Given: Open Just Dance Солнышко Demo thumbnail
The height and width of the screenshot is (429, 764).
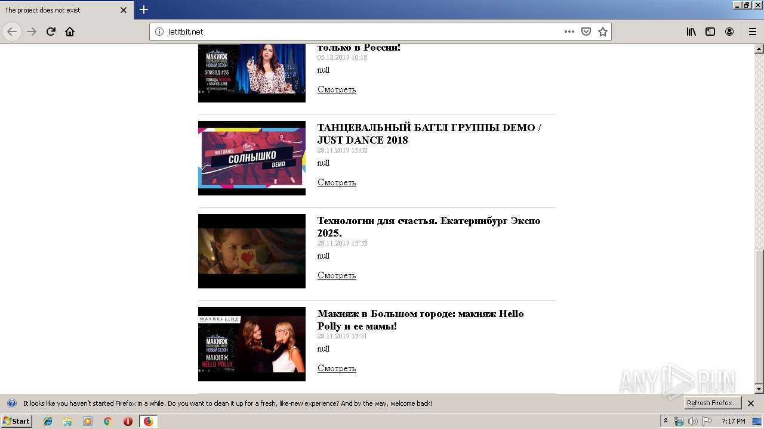Looking at the screenshot, I should [x=252, y=158].
